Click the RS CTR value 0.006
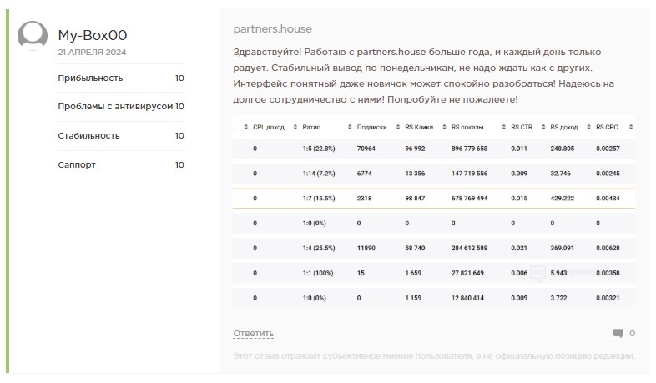The width and height of the screenshot is (656, 383). (x=519, y=273)
